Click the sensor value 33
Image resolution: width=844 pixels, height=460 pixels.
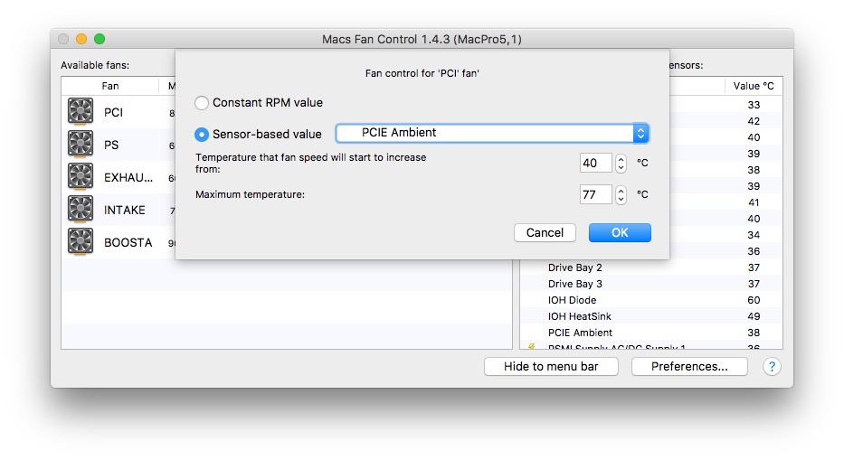click(x=754, y=105)
